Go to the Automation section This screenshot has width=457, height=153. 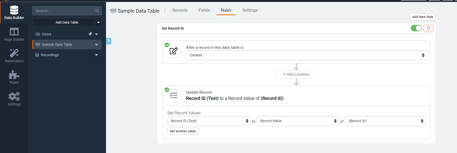(x=14, y=56)
